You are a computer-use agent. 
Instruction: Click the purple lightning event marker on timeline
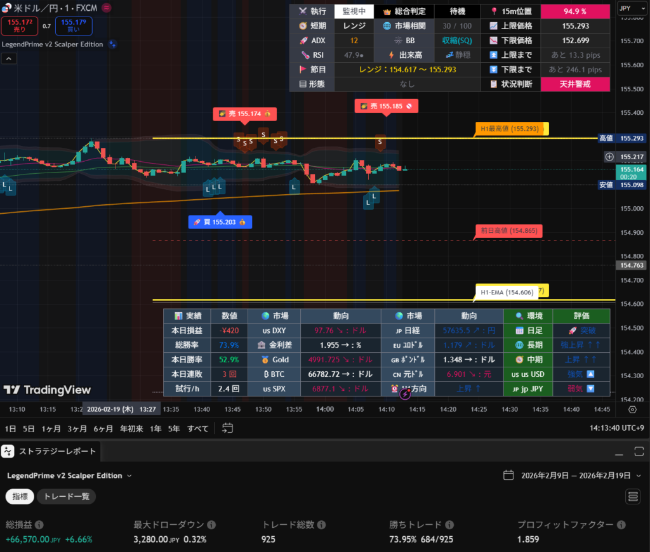[x=406, y=394]
